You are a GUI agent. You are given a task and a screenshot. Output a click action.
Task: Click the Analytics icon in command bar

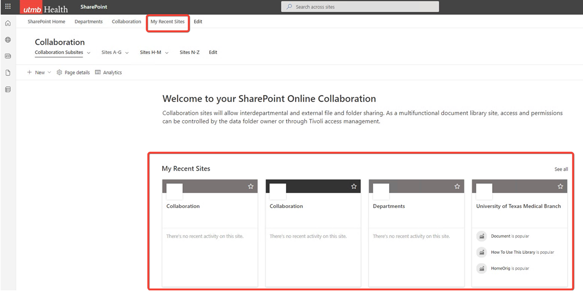(x=98, y=73)
